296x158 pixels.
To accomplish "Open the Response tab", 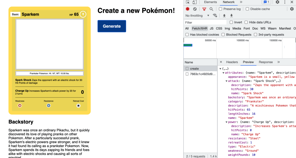I will pos(266,62).
